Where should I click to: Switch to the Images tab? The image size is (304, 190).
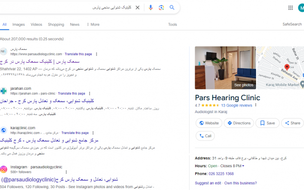point(19,24)
